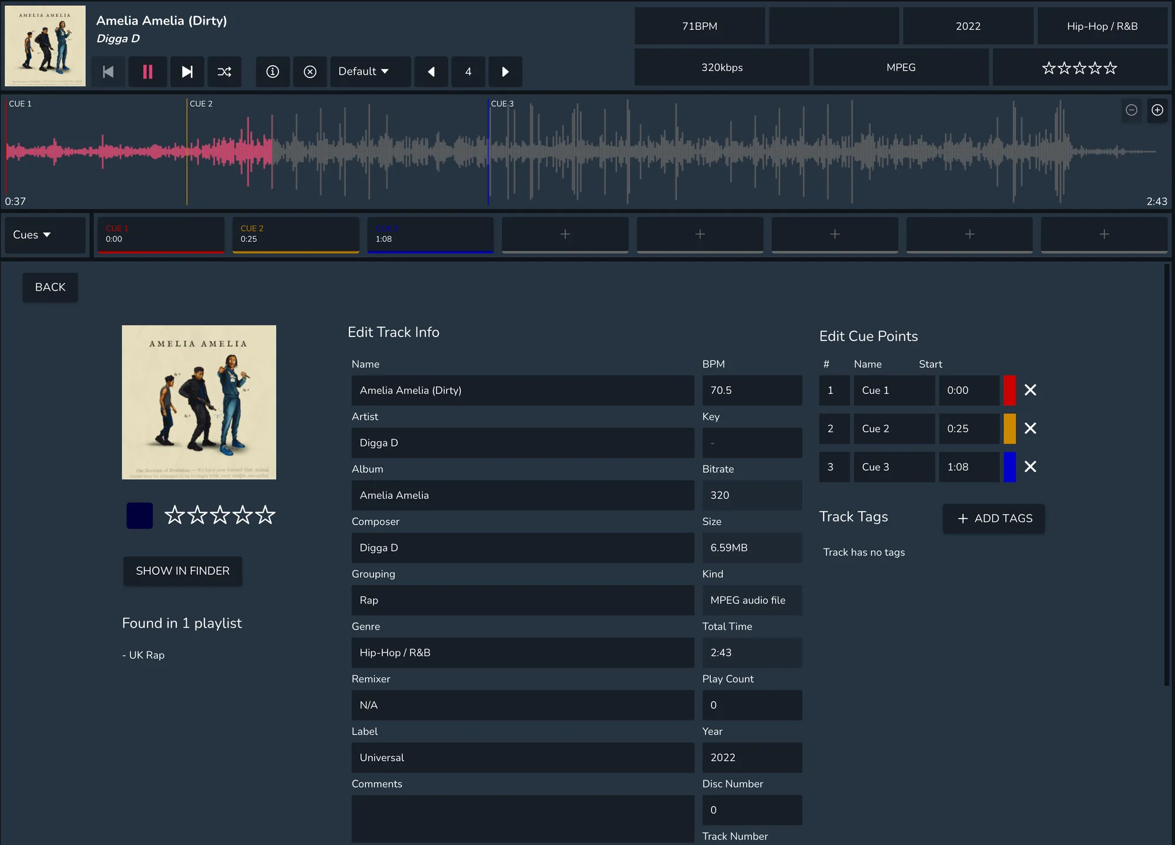Increase the value with right arrow stepper
Viewport: 1175px width, 845px height.
pos(505,72)
